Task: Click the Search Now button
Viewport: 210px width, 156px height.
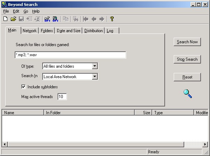Action: pos(187,42)
